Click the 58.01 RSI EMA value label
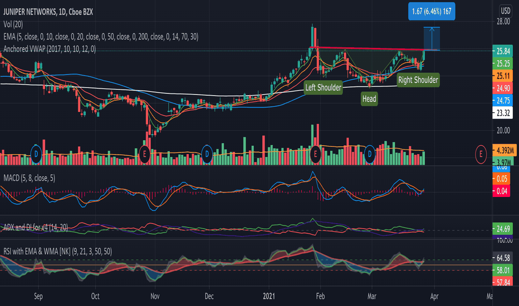 tap(503, 270)
